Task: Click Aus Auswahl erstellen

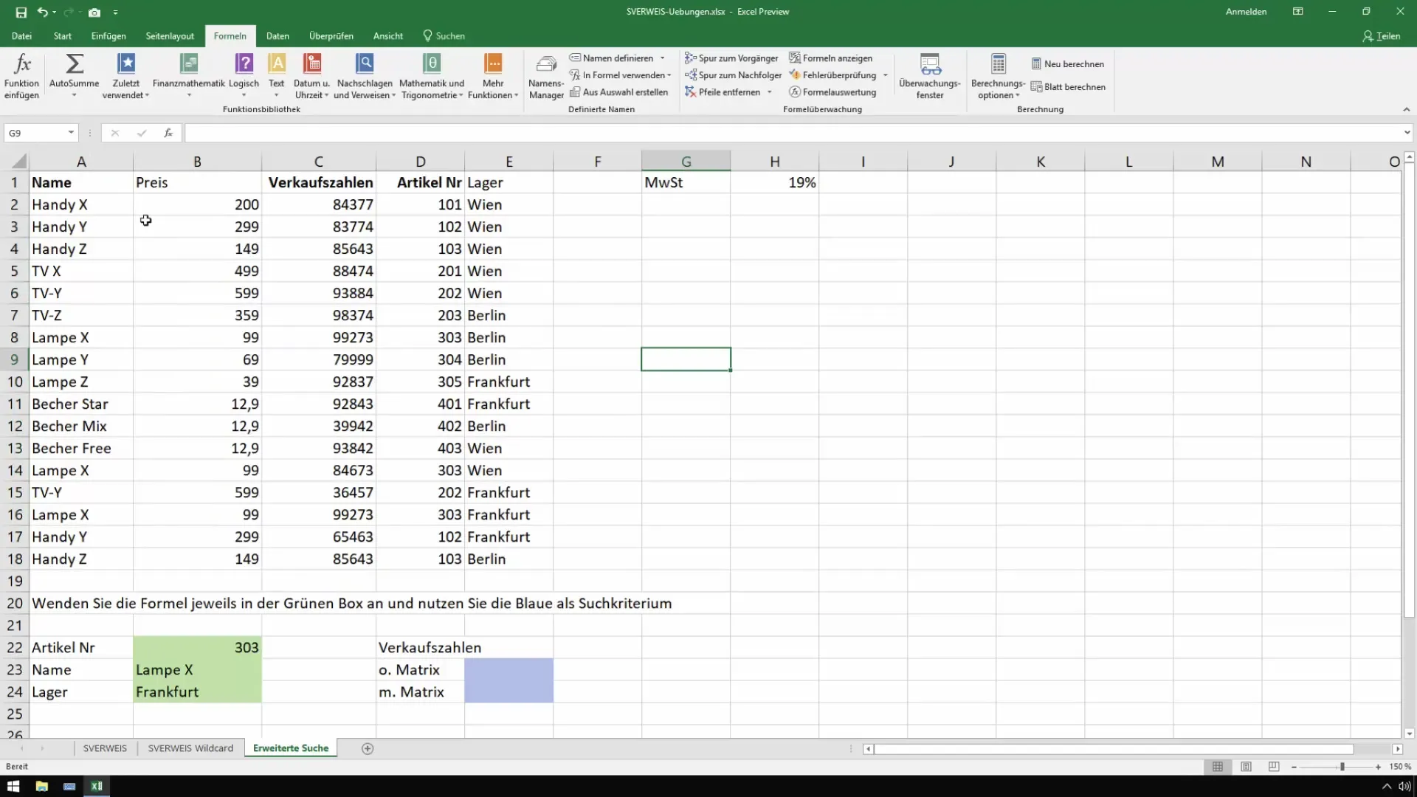Action: [x=618, y=92]
